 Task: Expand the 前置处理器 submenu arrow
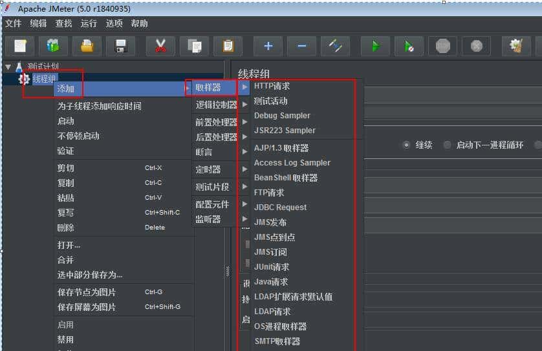(244, 122)
